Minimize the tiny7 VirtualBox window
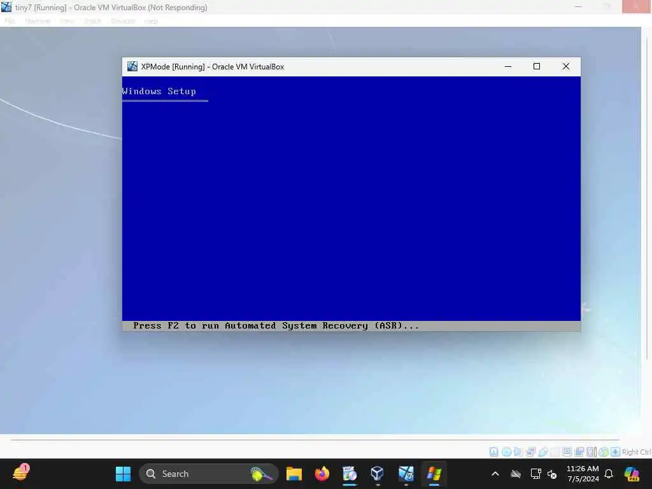This screenshot has height=489, width=652. (x=578, y=6)
